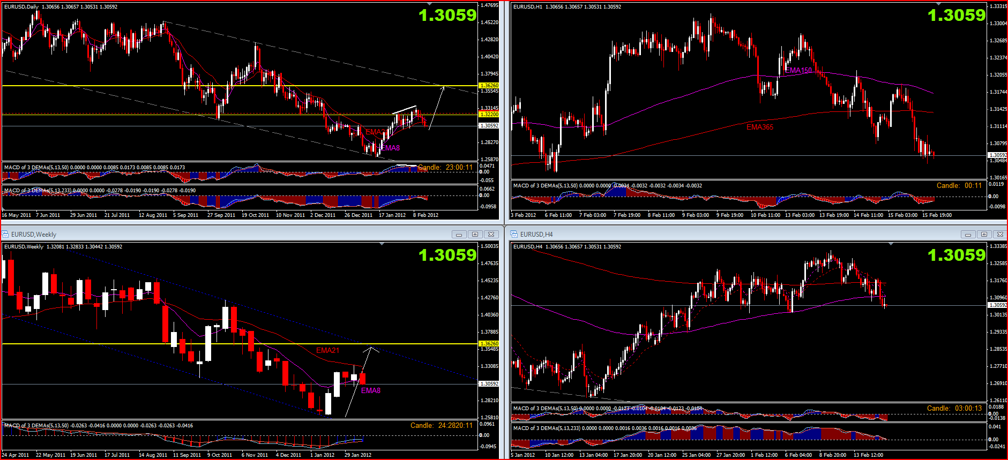Image resolution: width=1008 pixels, height=460 pixels.
Task: Click the 'Candle: 03:00:13' timer on H4 chart
Action: pos(954,409)
